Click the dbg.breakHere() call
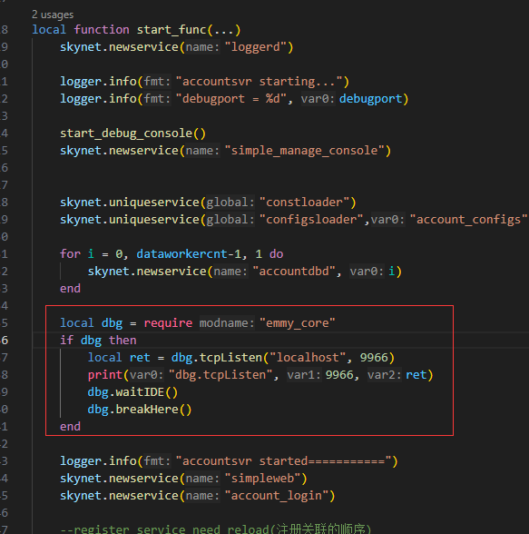The height and width of the screenshot is (534, 529). [140, 410]
